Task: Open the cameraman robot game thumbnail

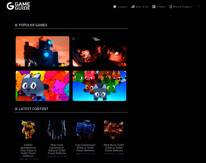Action: click(43, 51)
